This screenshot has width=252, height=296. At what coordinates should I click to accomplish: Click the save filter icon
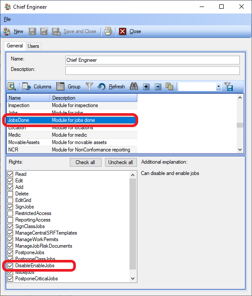pyautogui.click(x=228, y=87)
